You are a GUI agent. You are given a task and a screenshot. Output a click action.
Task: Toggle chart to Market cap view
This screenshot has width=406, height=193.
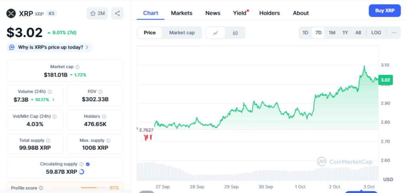(182, 33)
